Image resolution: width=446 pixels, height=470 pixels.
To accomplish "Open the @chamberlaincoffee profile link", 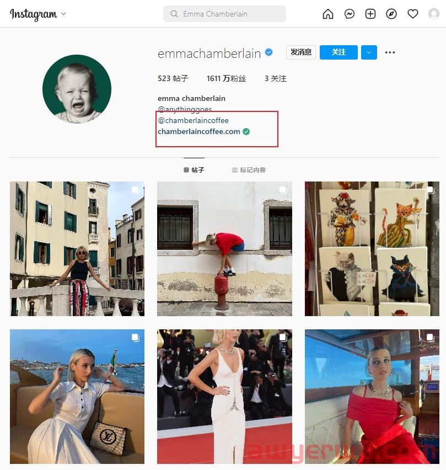I will (193, 120).
